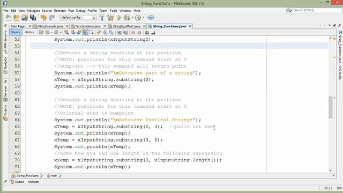This screenshot has height=193, width=343.
Task: Click the Save All toolbar icon
Action: click(33, 18)
